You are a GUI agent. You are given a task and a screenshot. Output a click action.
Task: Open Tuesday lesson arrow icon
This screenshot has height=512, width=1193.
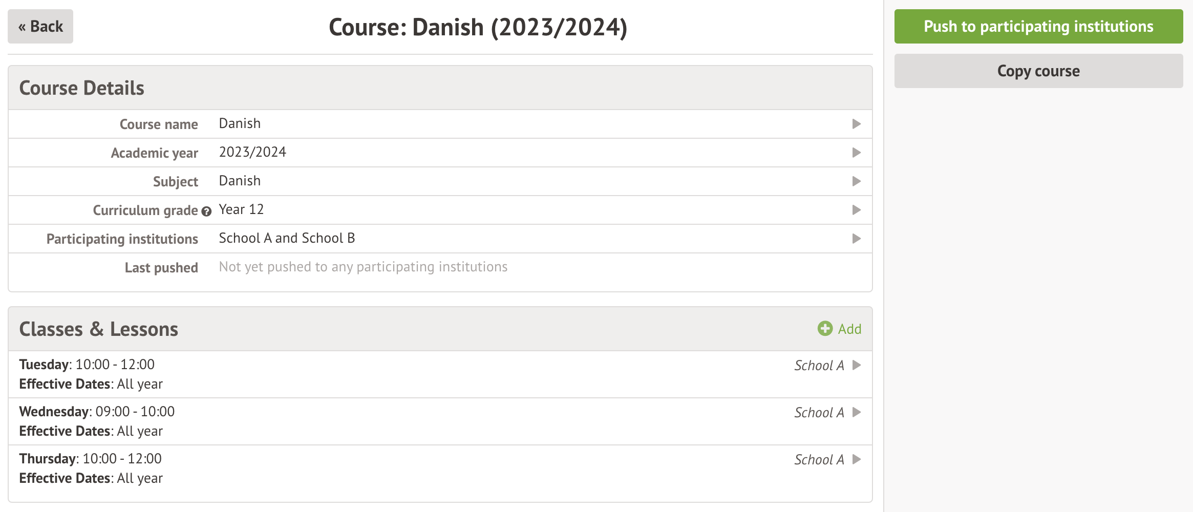click(x=857, y=365)
